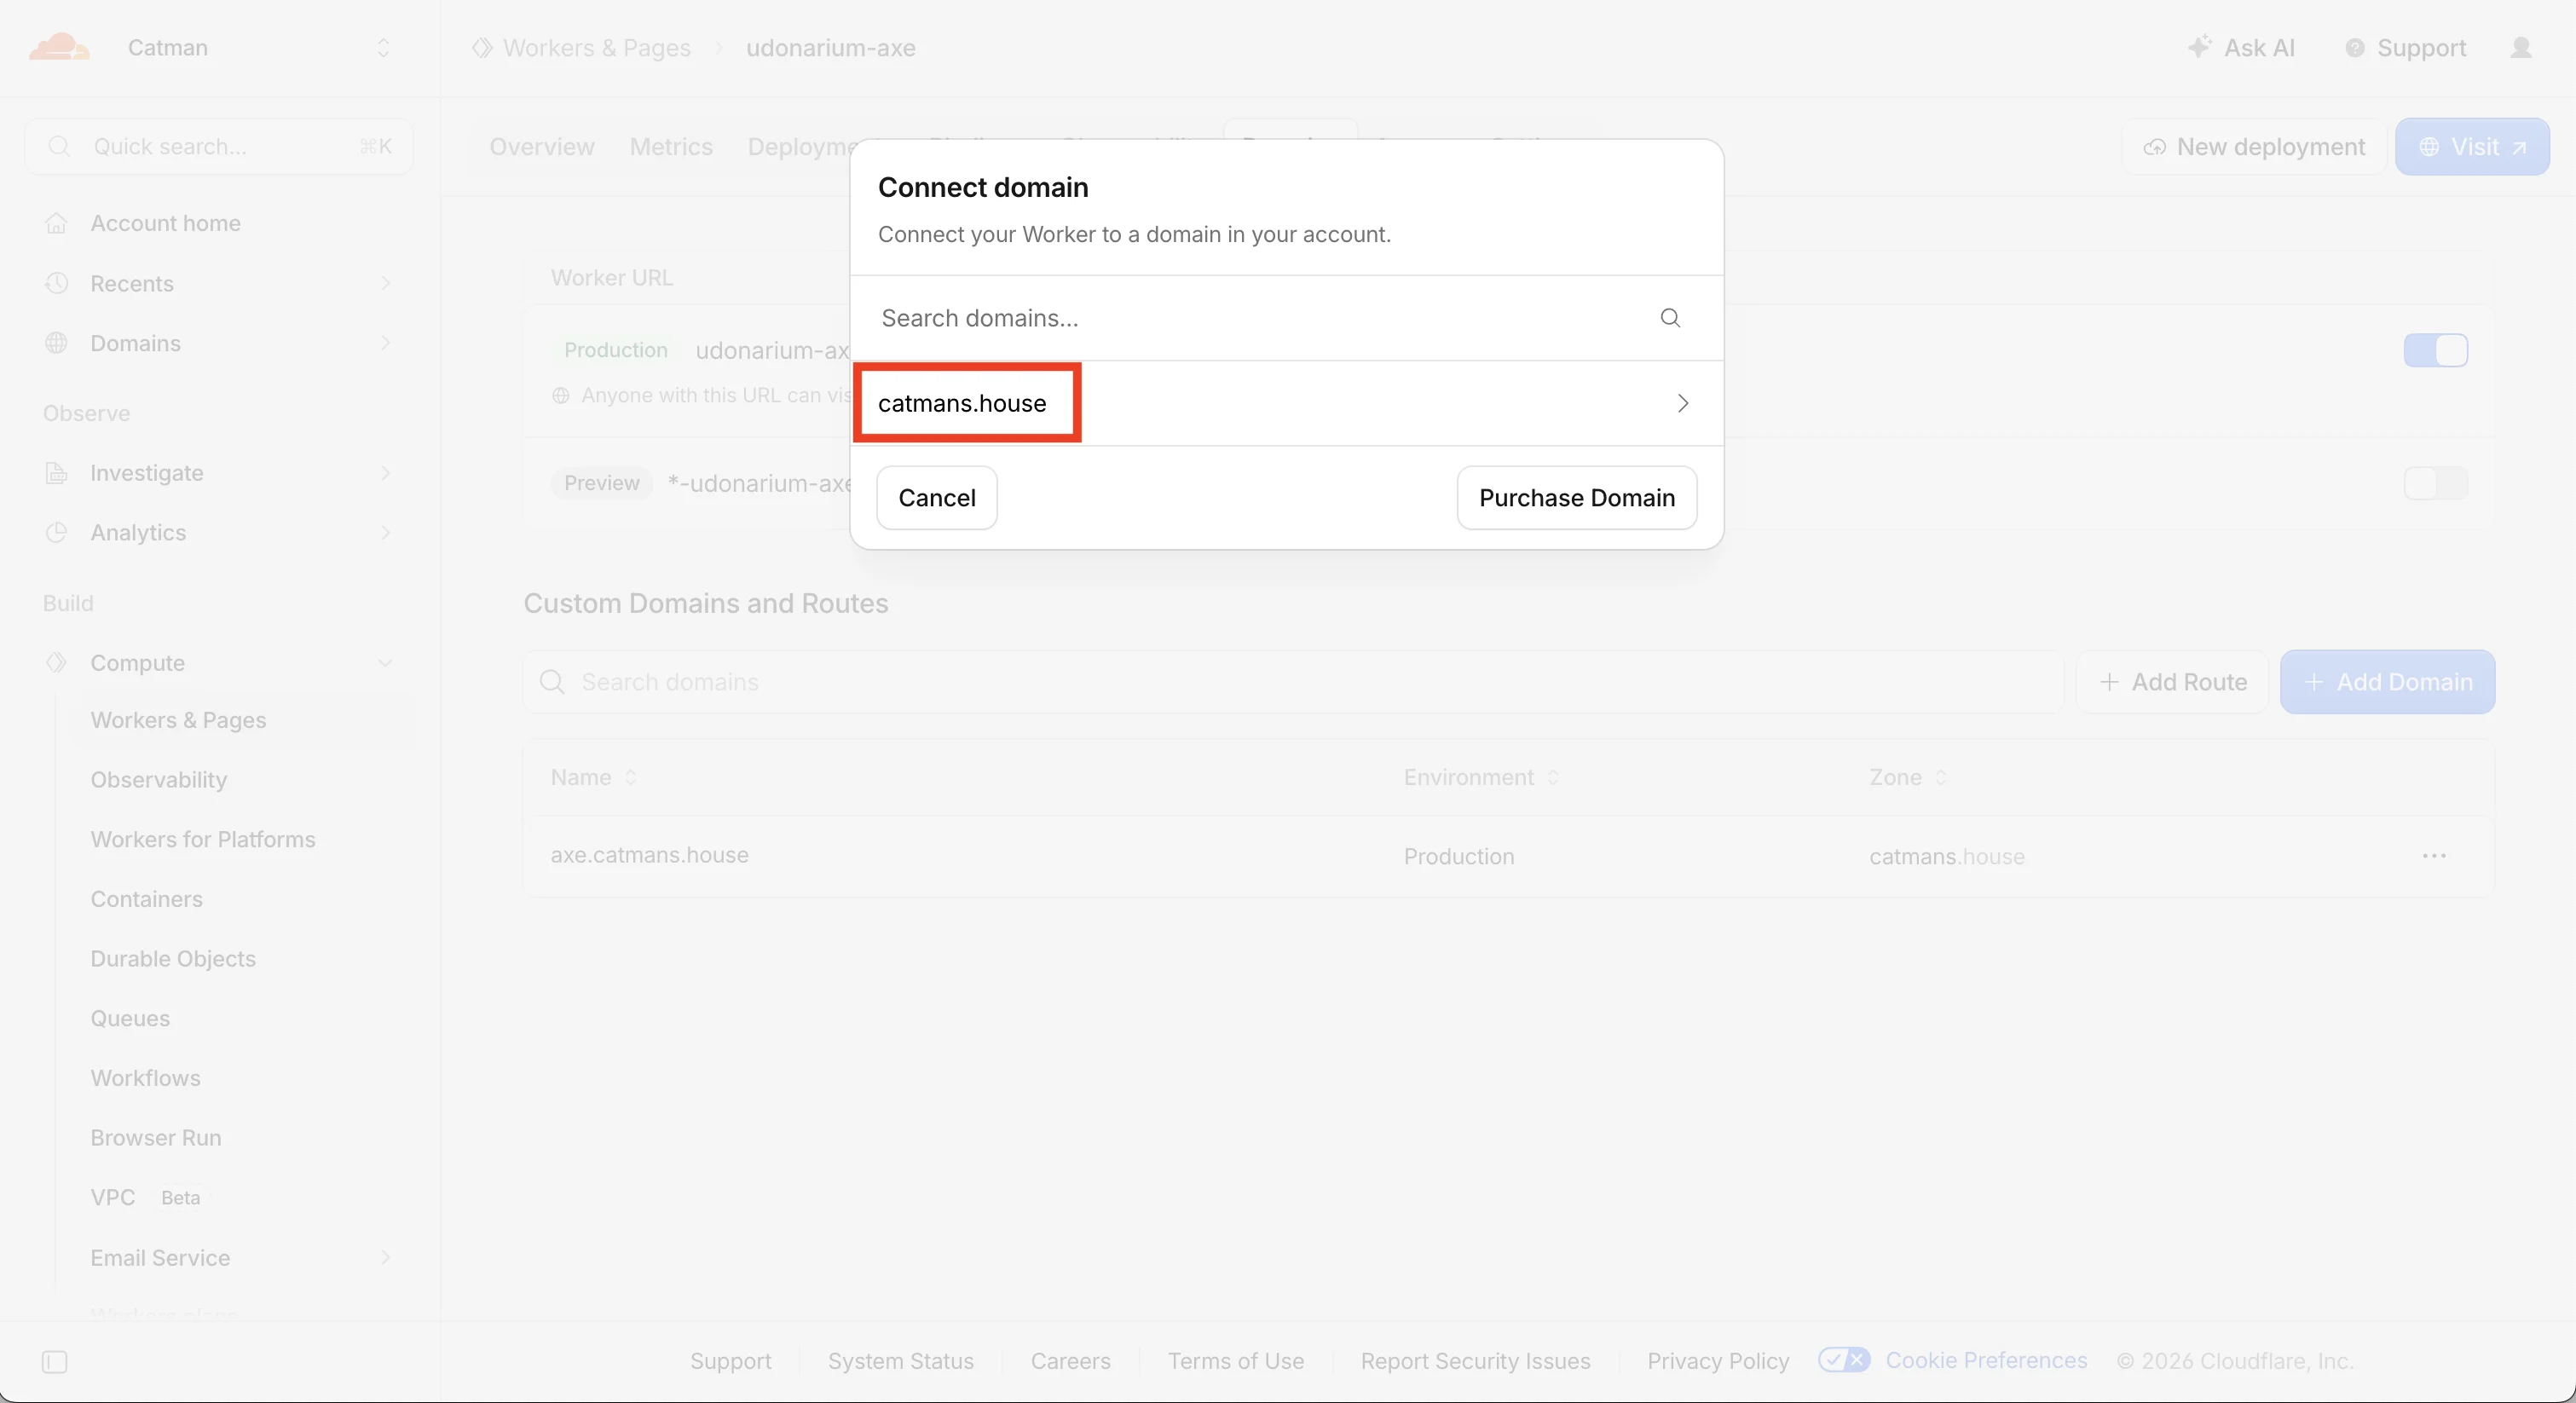This screenshot has height=1403, width=2576.
Task: Expand the Investigate chevron
Action: point(385,473)
